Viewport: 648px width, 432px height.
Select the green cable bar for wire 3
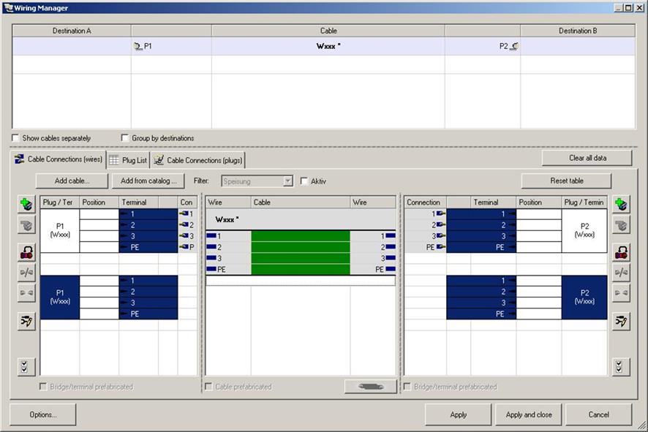click(x=301, y=258)
